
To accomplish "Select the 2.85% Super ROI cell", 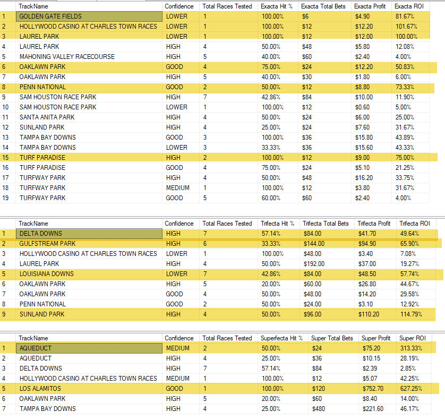I will point(414,368).
